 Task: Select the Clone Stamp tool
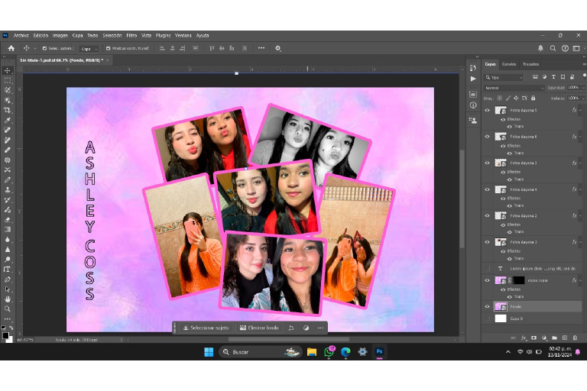pyautogui.click(x=7, y=189)
